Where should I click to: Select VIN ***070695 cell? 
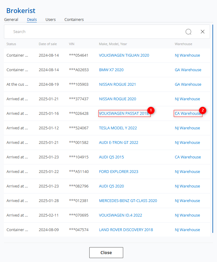click(x=79, y=215)
